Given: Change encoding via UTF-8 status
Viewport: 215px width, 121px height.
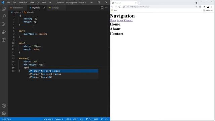Looking at the screenshot, I should coord(68,119).
